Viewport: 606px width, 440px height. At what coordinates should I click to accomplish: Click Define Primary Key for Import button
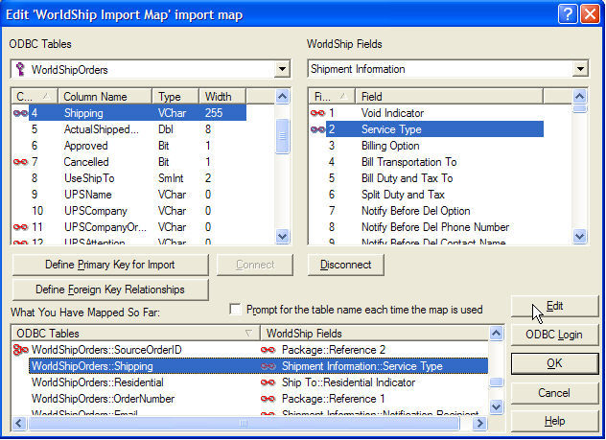click(110, 265)
